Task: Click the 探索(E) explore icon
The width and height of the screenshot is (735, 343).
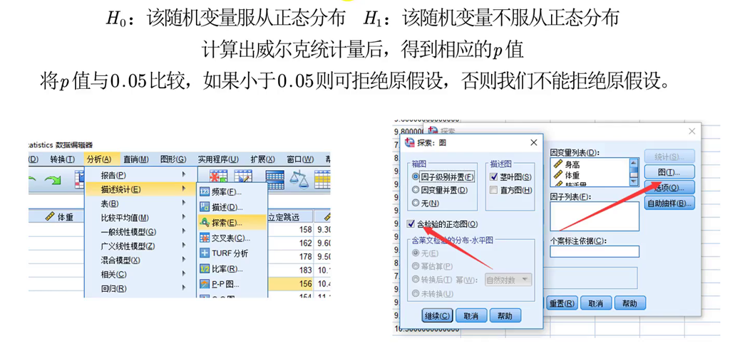Action: click(x=205, y=222)
